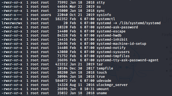Image resolution: width=172 pixels, height=96 pixels.
Task: Click the systemd-ask-password filename
Action: (x=117, y=27)
